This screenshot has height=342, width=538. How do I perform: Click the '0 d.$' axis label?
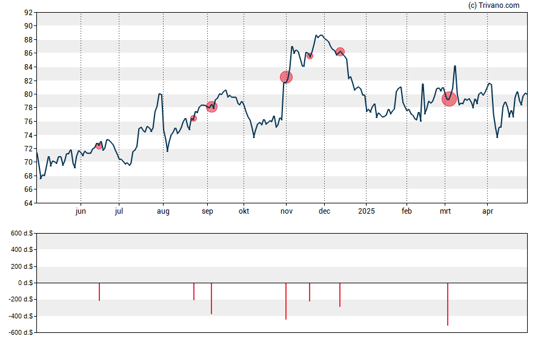point(25,283)
